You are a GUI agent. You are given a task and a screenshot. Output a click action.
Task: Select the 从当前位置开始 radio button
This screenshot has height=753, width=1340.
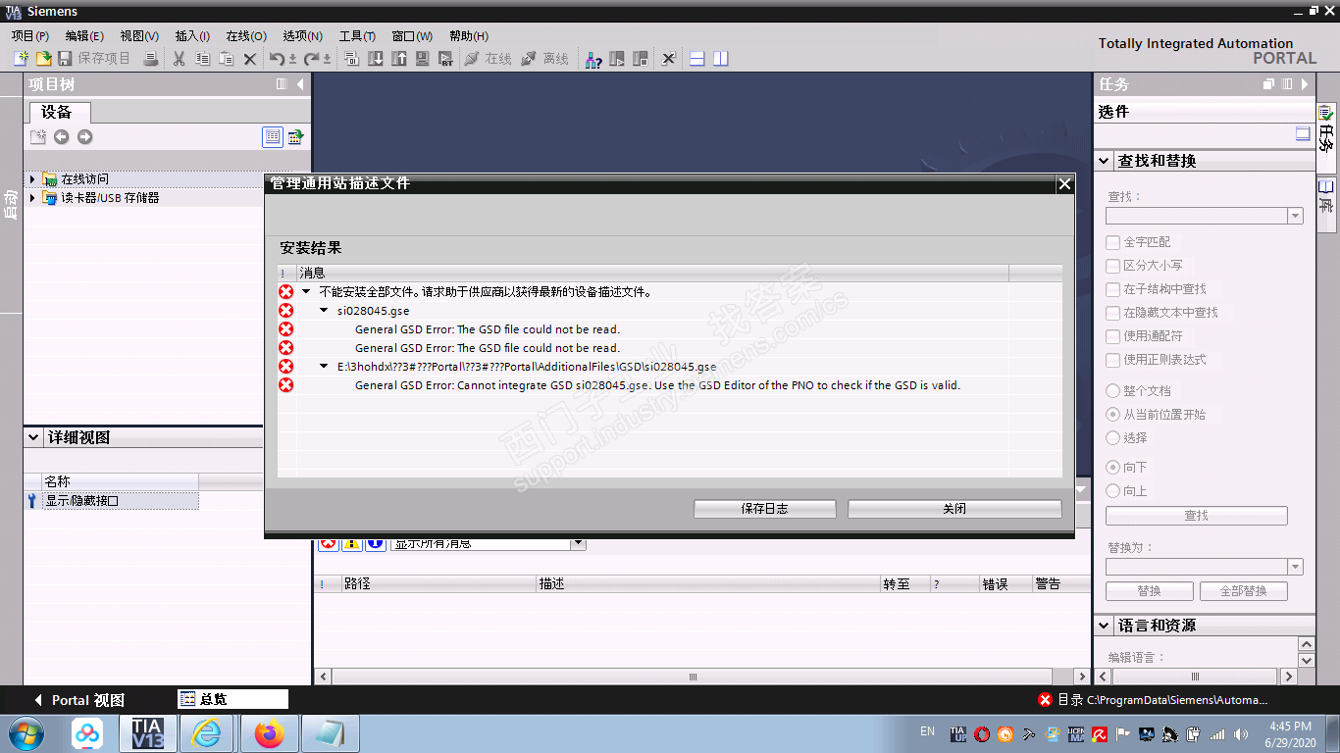1113,415
